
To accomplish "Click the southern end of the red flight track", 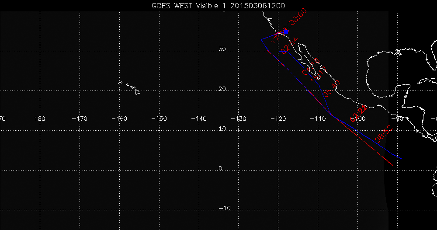I will [393, 165].
